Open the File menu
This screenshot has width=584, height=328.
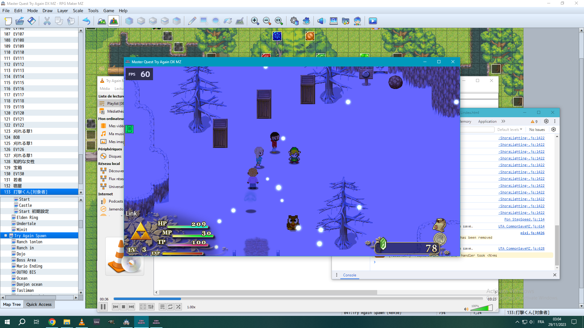[x=6, y=11]
